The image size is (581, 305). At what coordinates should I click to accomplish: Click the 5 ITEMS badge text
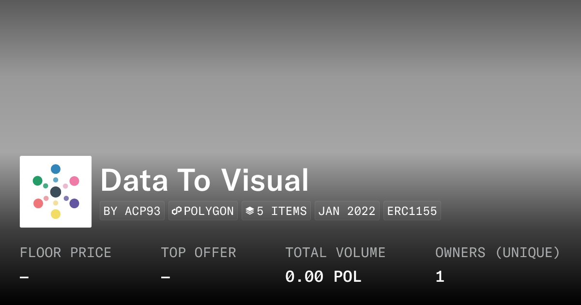(x=282, y=211)
